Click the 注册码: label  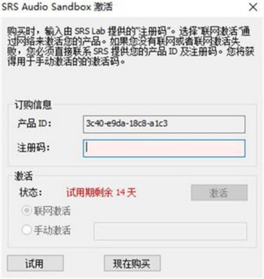coord(34,148)
